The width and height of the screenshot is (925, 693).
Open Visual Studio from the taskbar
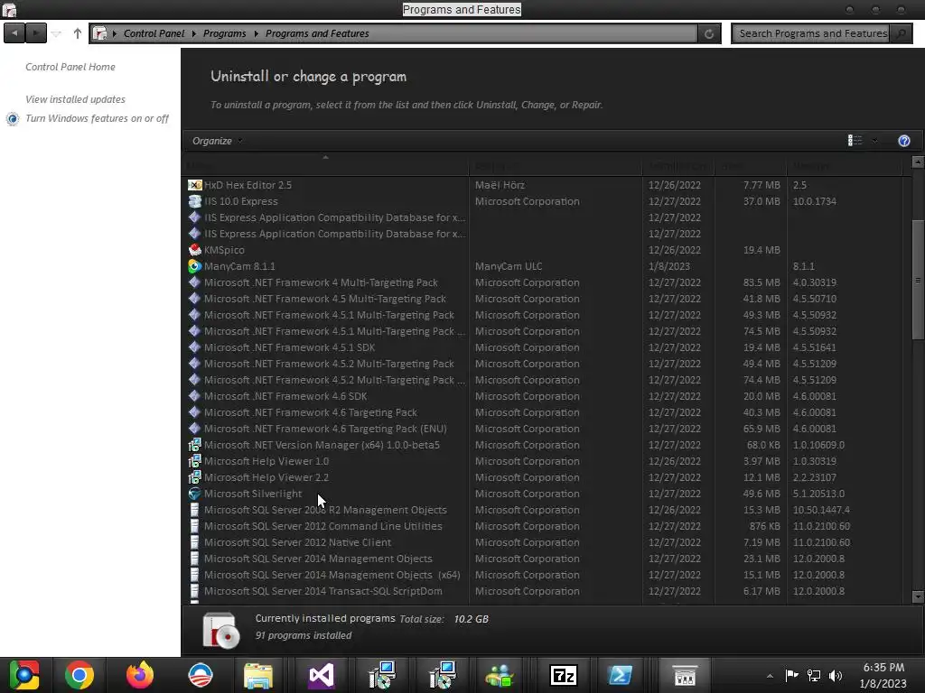point(322,675)
